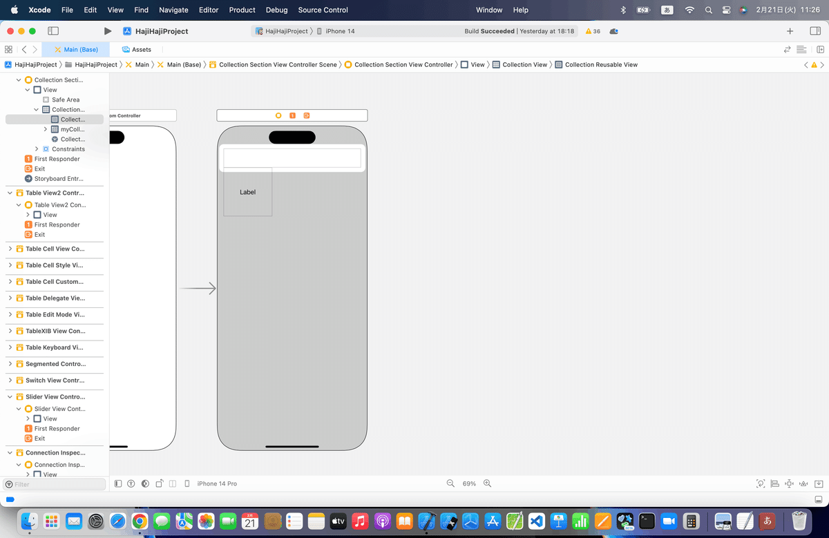Viewport: 829px width, 538px height.
Task: Click Add New Constraints icon
Action: point(790,483)
